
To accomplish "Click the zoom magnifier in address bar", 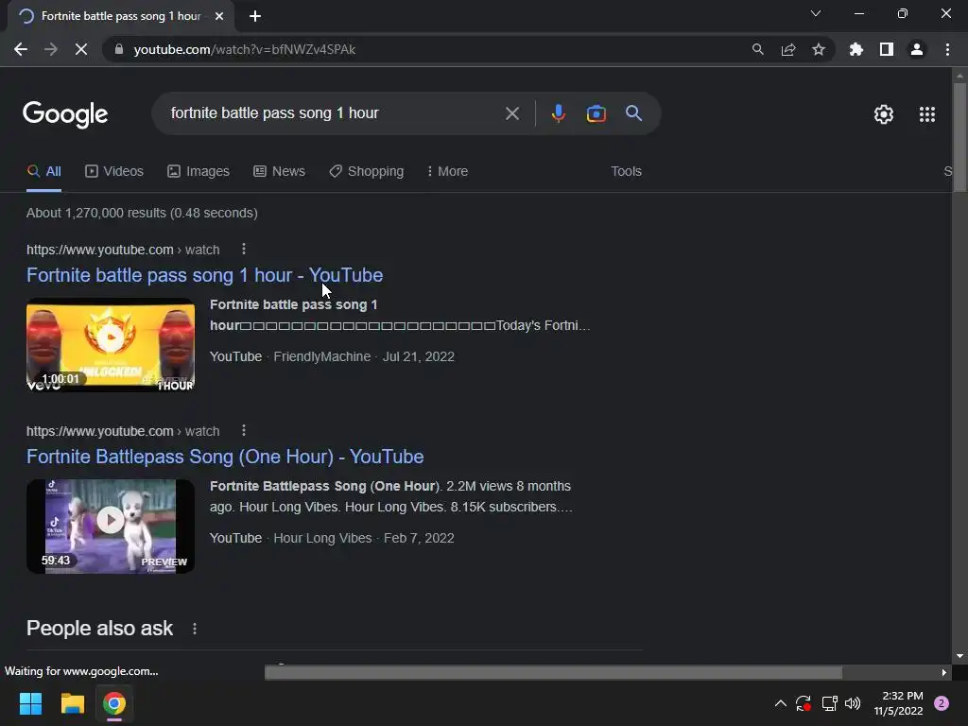I will coord(757,49).
